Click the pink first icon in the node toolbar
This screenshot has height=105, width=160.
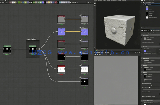[x=10, y=2]
